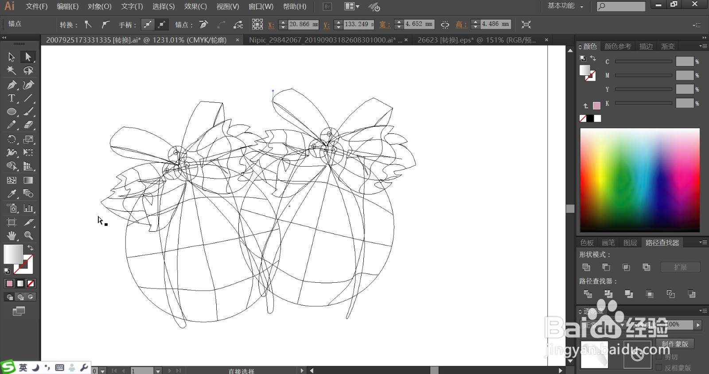Open the Transparency panel options menu
Viewport: 709px width, 374px height.
[703, 311]
